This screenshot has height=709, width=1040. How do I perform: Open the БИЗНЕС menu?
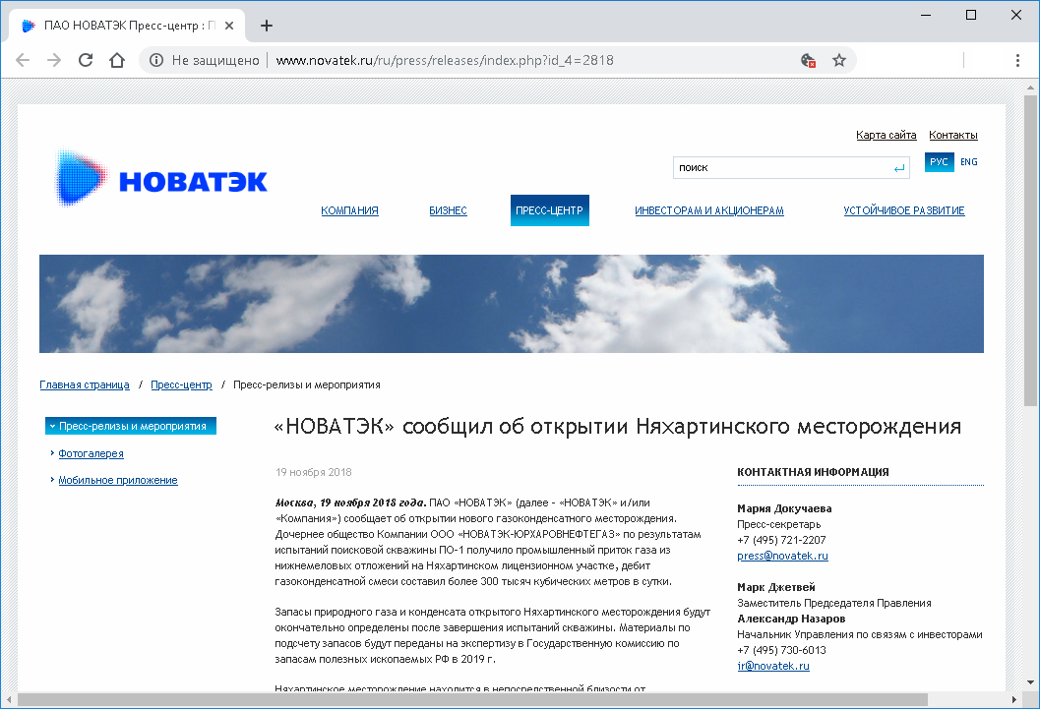(x=448, y=210)
